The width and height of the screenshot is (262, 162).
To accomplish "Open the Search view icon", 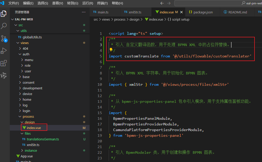I will (3, 26).
